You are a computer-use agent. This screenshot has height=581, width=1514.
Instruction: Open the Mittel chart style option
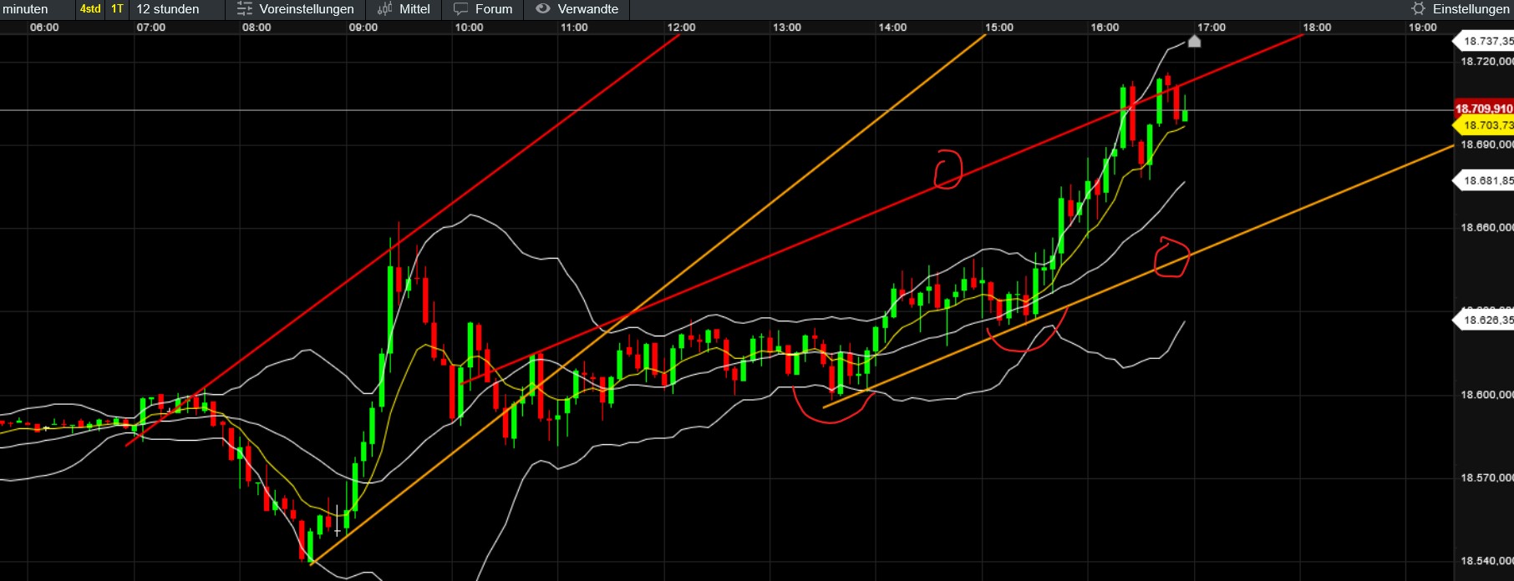coord(404,9)
